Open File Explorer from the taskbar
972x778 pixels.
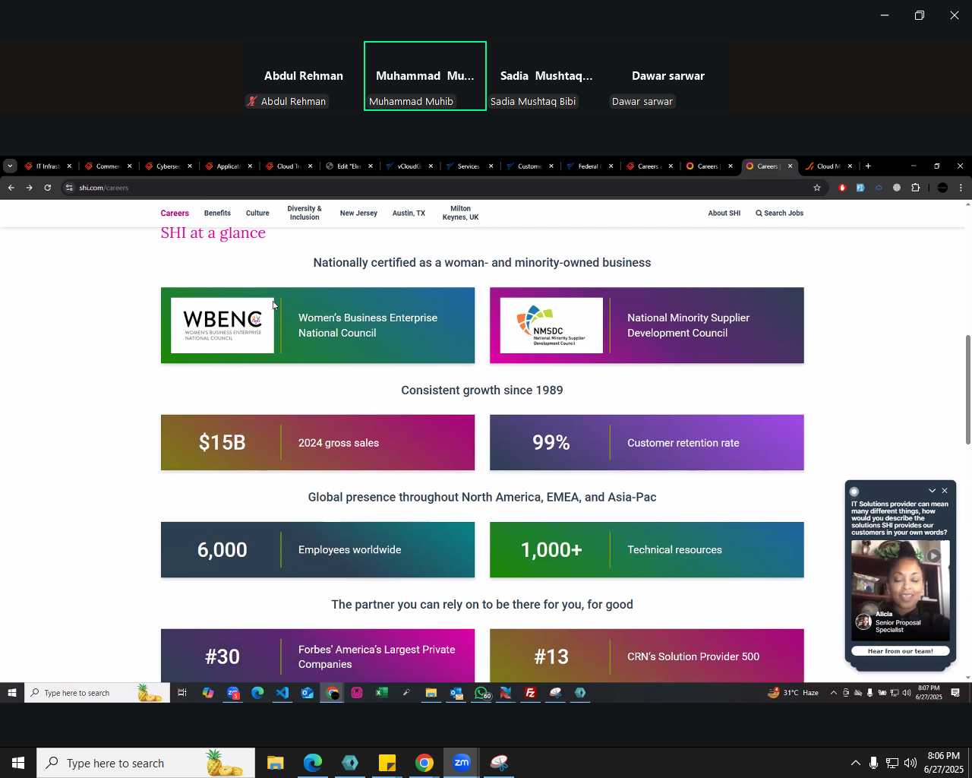tap(276, 763)
